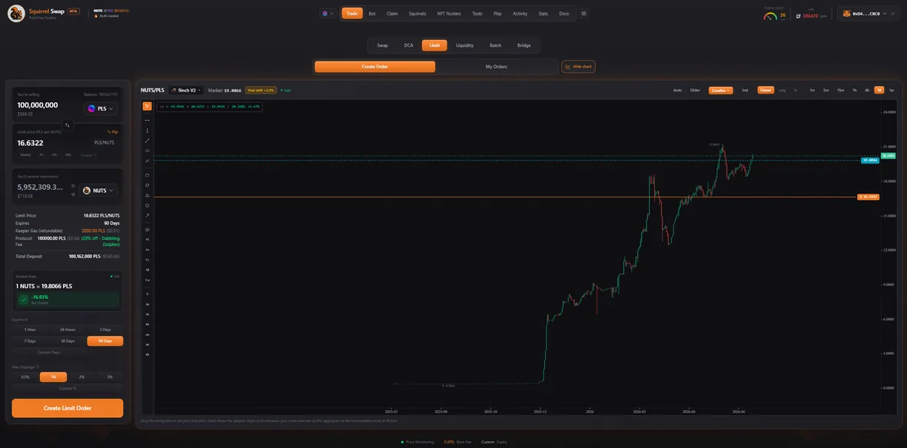Image resolution: width=907 pixels, height=448 pixels.
Task: Set expiry to 1 Hour
Action: pos(31,330)
